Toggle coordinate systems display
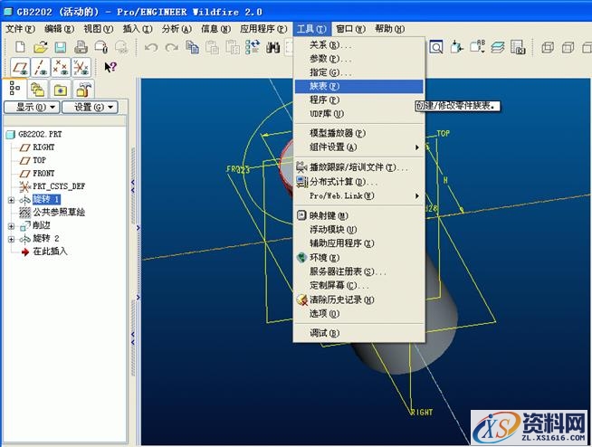Image resolution: width=592 pixels, height=447 pixels. pos(81,68)
